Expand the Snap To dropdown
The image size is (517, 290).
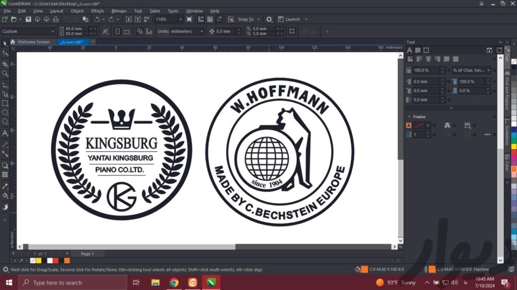pos(258,20)
